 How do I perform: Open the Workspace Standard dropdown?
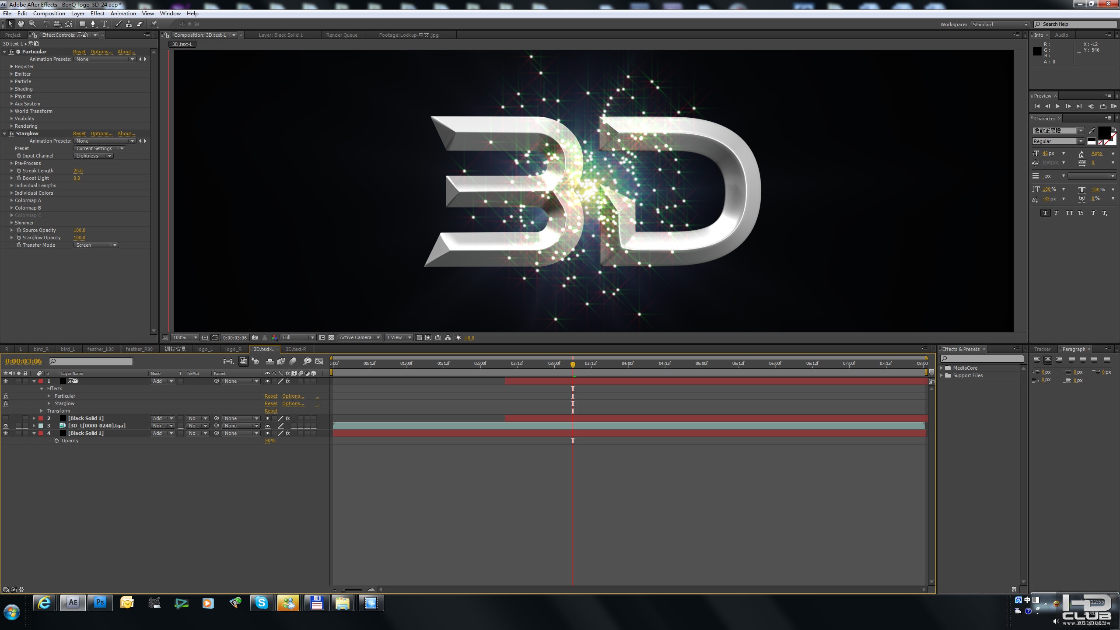point(1000,24)
